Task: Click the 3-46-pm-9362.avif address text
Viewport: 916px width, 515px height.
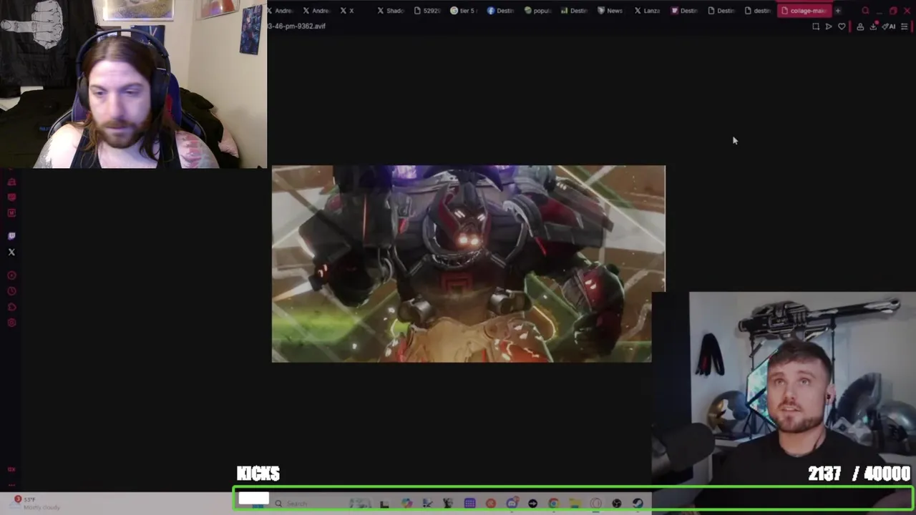Action: tap(296, 26)
